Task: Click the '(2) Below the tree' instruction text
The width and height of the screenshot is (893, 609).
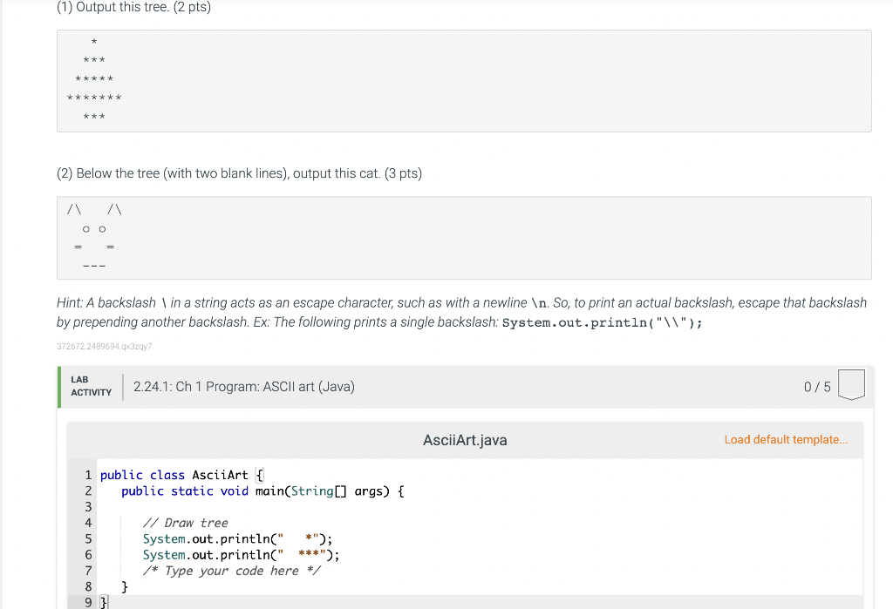Action: [x=239, y=173]
